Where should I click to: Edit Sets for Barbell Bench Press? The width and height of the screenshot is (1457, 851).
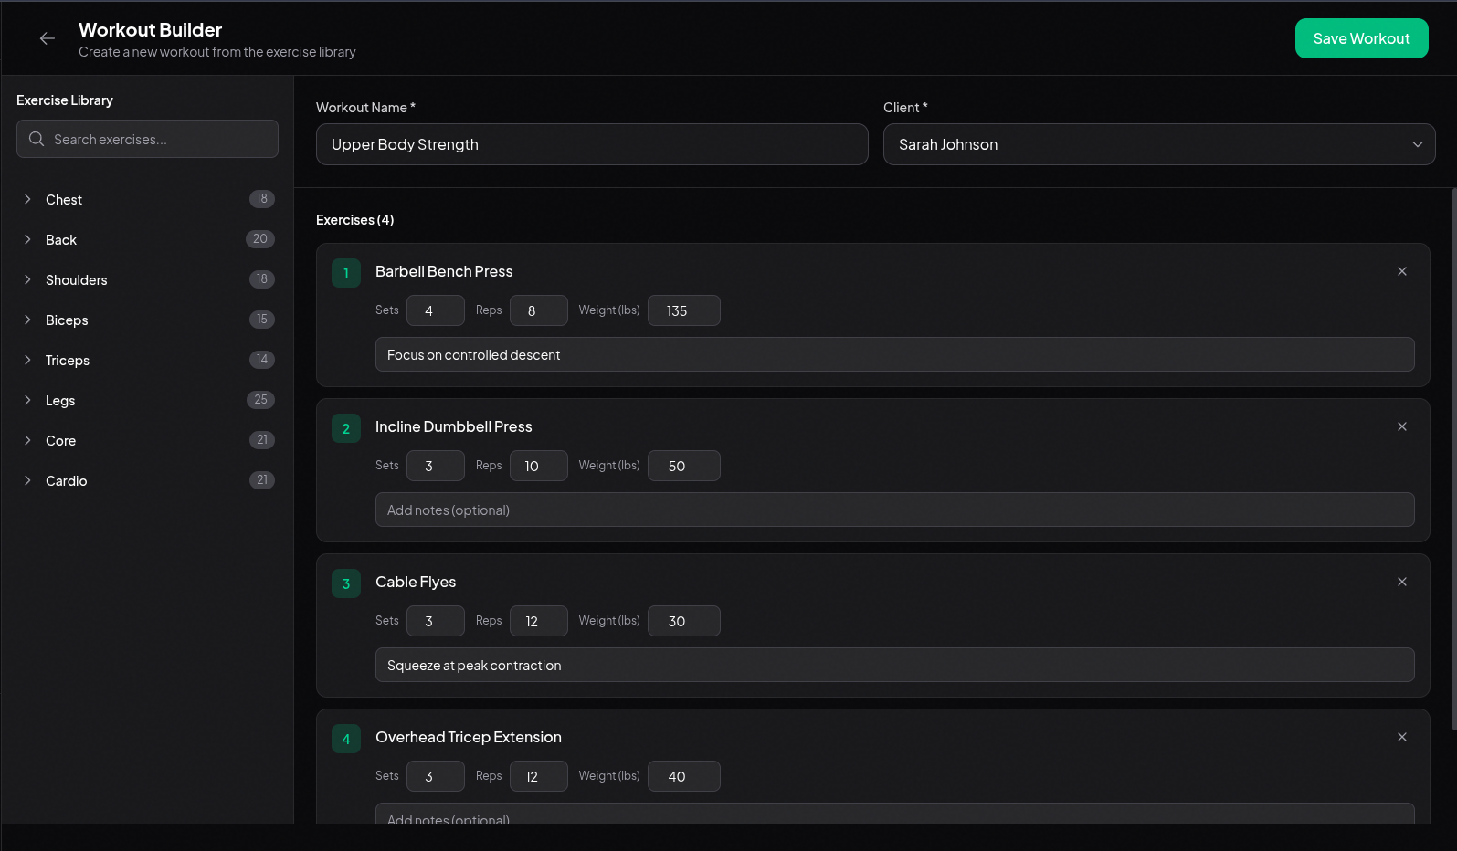436,310
